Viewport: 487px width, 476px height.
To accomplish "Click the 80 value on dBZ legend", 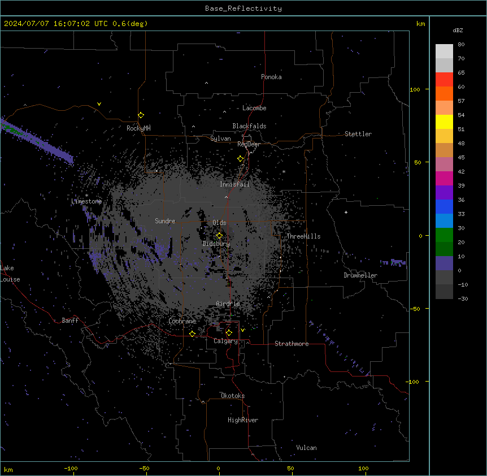I will tap(461, 45).
